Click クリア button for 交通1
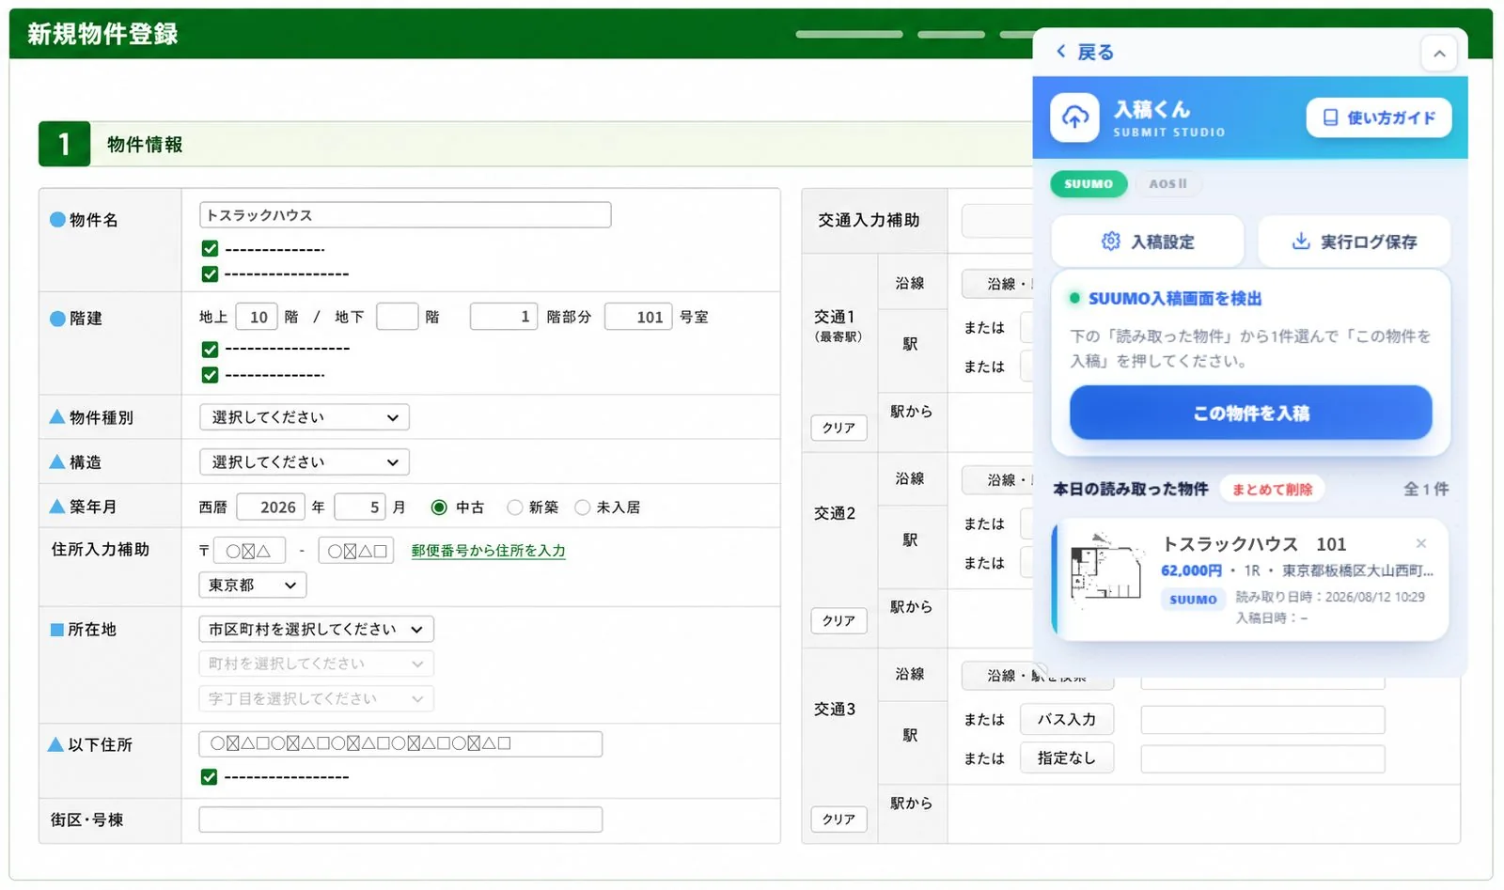Image resolution: width=1504 pixels, height=890 pixels. pyautogui.click(x=838, y=428)
